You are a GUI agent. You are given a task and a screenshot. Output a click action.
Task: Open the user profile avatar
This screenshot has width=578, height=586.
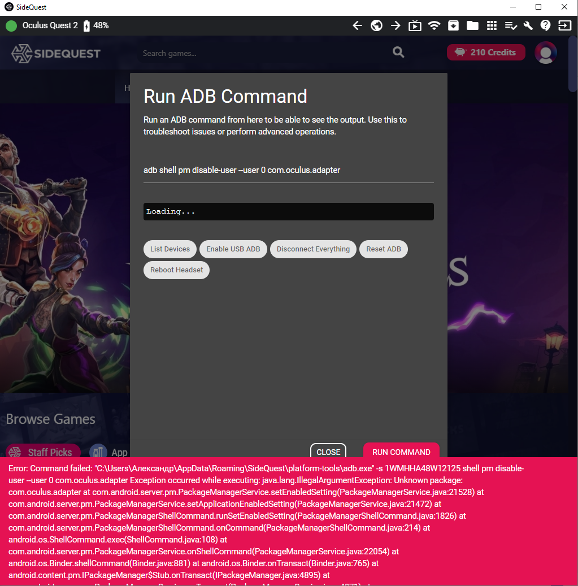click(545, 53)
